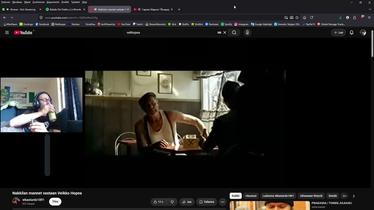Viewport: 374px width, 210px height.
Task: Open the extensions puzzle icon
Action: point(354,17)
